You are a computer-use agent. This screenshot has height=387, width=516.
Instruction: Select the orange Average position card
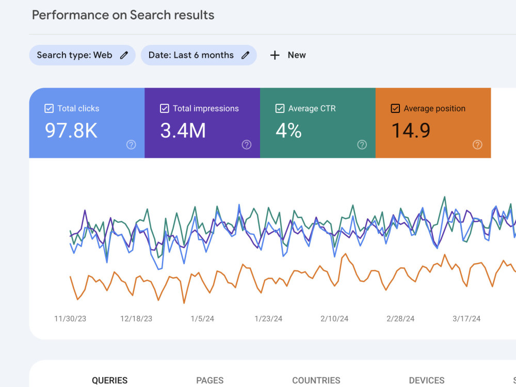point(433,123)
